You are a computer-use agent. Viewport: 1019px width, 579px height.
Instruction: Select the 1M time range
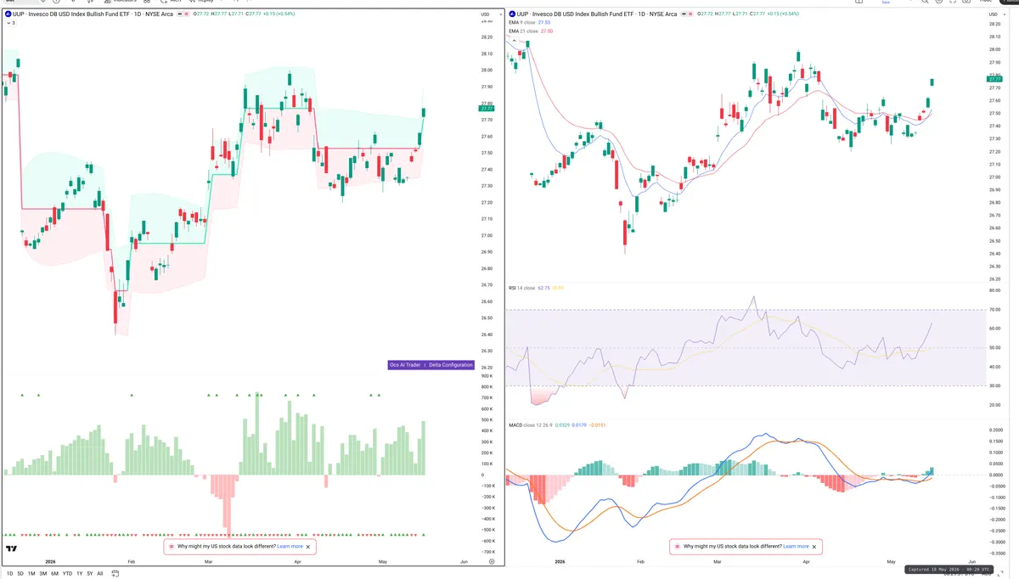[x=31, y=574]
